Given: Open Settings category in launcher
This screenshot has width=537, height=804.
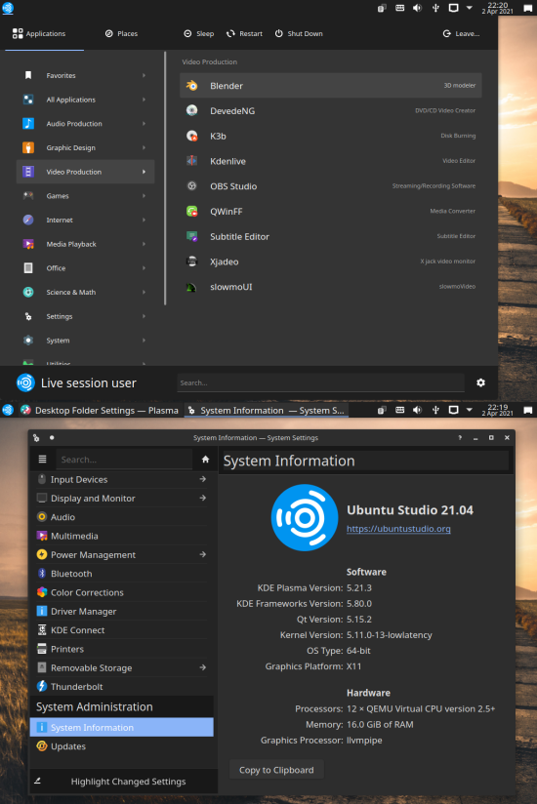Looking at the screenshot, I should (x=85, y=316).
